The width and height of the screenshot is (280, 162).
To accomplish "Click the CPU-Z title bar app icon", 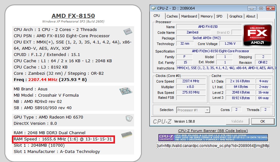I will (x=153, y=8).
